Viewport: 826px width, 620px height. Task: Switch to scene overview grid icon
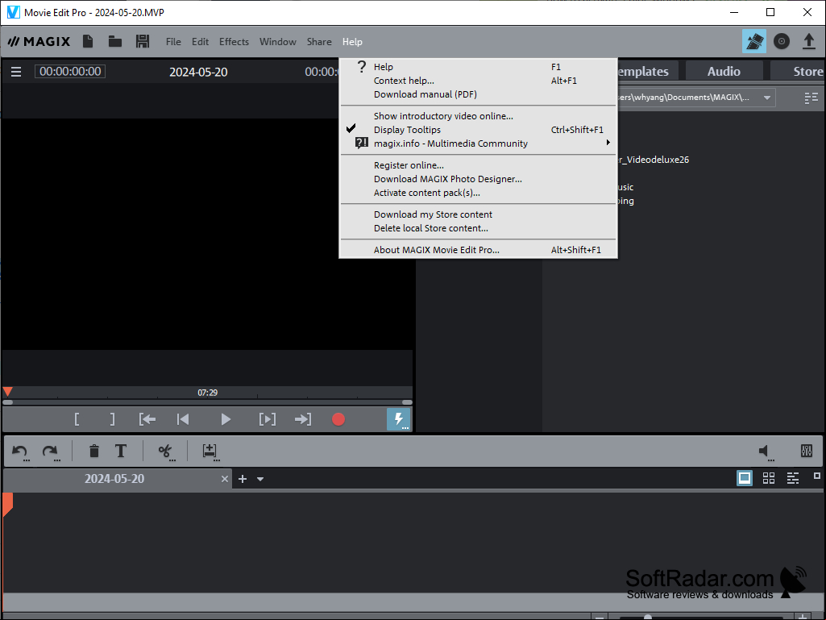point(769,478)
